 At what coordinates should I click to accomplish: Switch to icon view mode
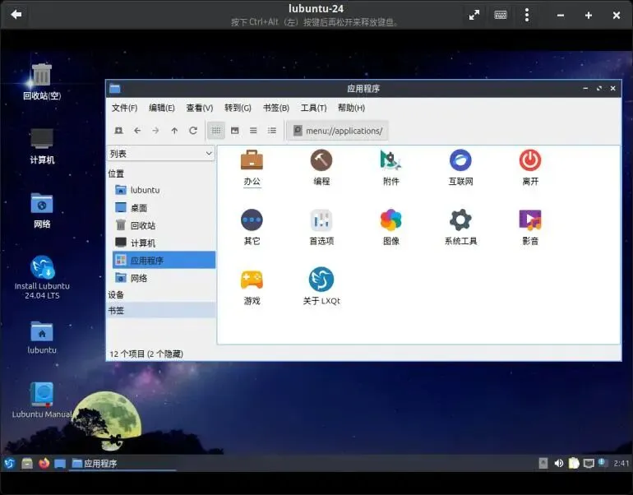(x=216, y=131)
